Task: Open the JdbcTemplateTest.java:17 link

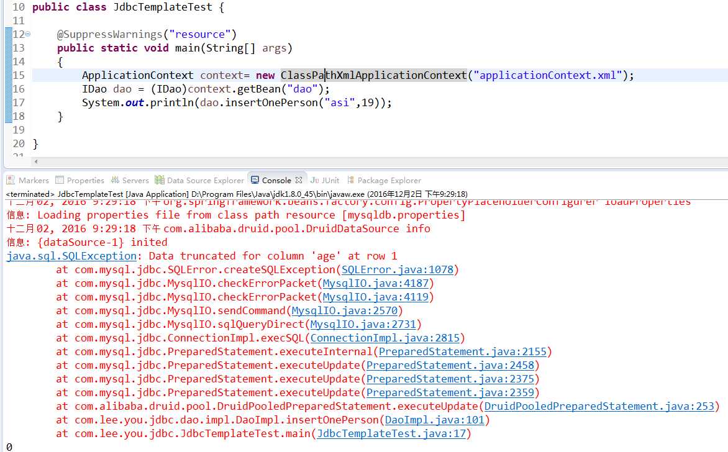Action: click(x=391, y=434)
